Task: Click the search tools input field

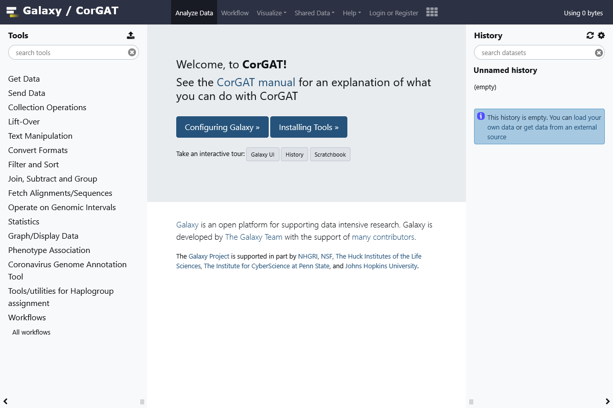Action: (x=69, y=53)
